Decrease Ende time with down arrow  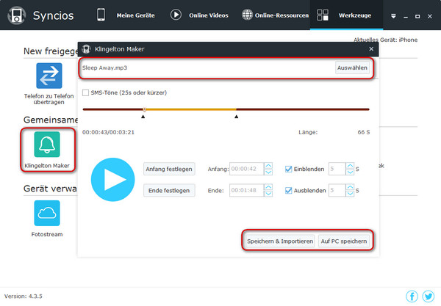(x=268, y=194)
